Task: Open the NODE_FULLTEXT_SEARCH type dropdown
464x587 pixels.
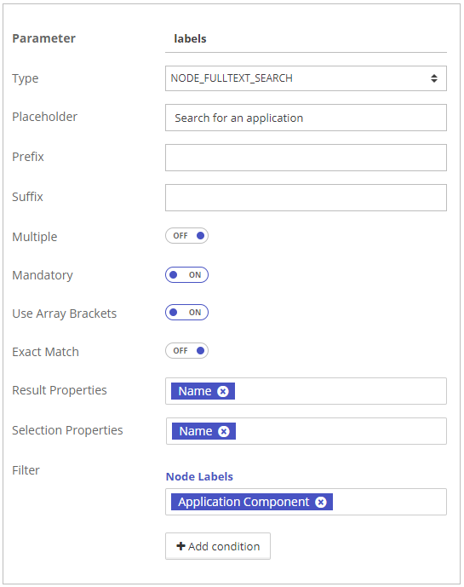Action: pos(306,78)
